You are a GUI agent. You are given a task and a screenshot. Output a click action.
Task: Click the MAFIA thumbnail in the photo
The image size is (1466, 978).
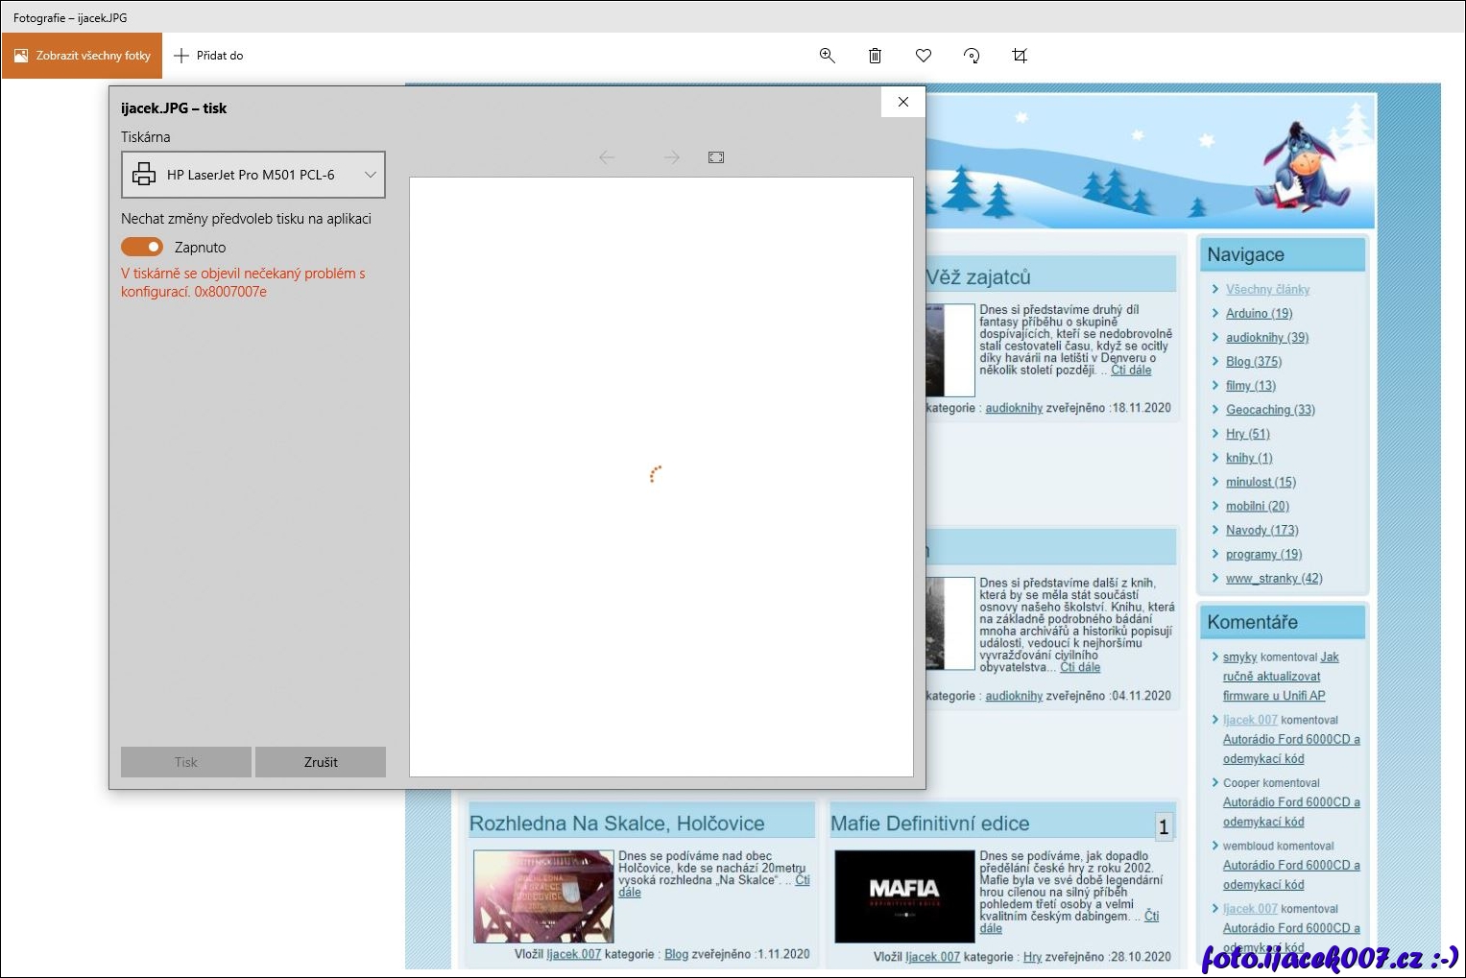(x=903, y=895)
